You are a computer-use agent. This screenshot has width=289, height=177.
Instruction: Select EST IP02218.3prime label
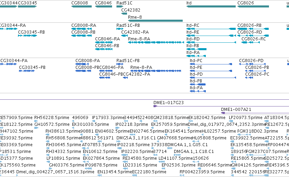[132, 124]
